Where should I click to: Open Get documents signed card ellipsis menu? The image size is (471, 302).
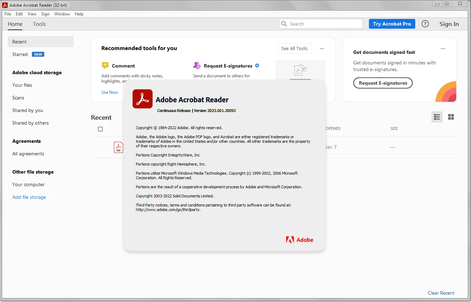[443, 49]
